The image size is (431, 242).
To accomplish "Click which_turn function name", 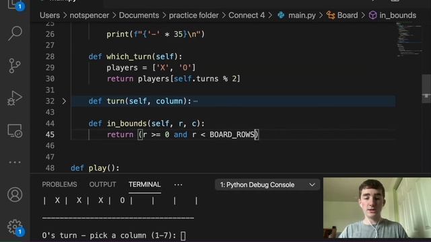I will [x=129, y=56].
